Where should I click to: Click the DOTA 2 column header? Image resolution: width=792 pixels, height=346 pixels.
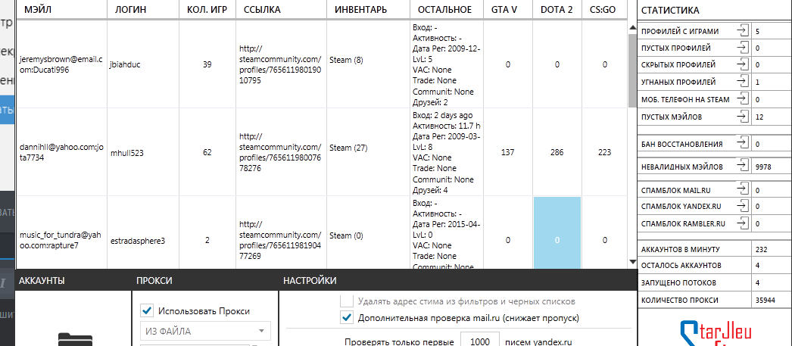click(x=557, y=10)
